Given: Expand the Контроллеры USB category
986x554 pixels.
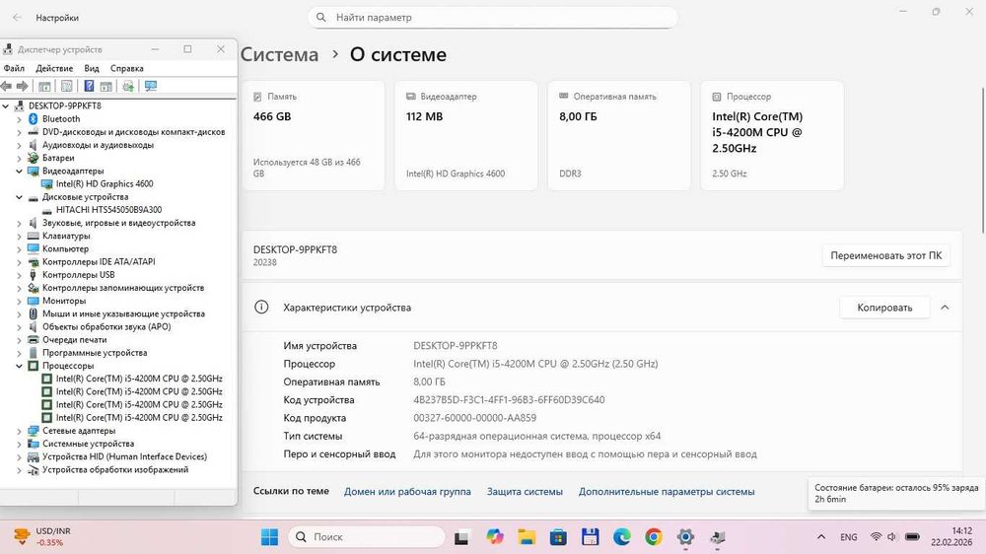Looking at the screenshot, I should (x=19, y=275).
